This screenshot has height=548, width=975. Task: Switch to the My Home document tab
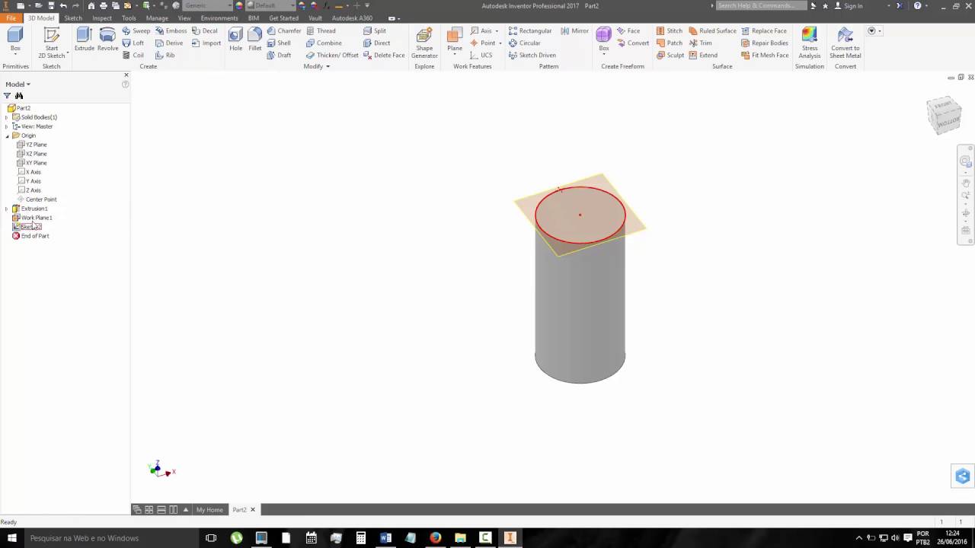[x=209, y=510]
